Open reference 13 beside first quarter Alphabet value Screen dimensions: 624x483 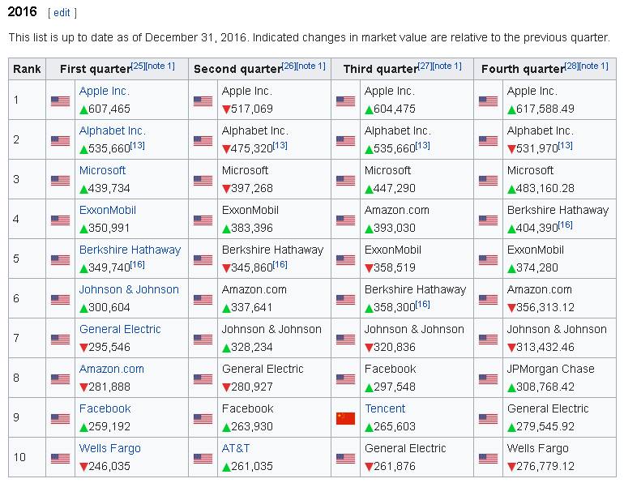138,145
